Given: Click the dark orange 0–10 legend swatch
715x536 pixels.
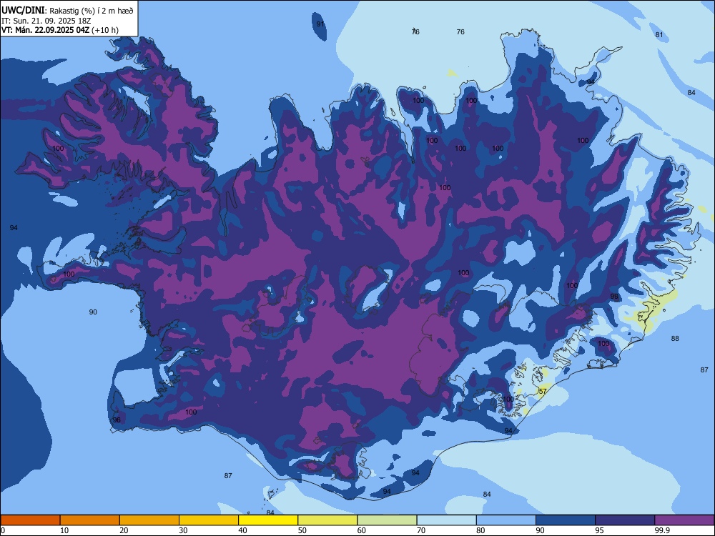Looking at the screenshot, I should (x=30, y=520).
